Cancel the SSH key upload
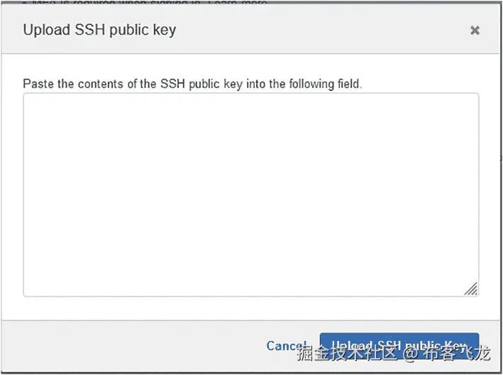The width and height of the screenshot is (503, 375). (x=284, y=345)
